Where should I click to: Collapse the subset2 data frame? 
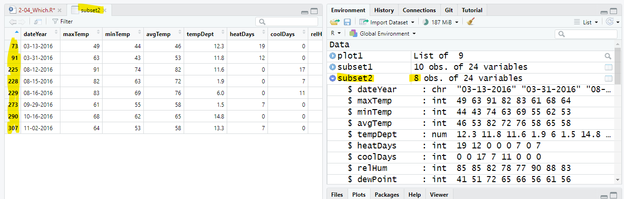[333, 78]
